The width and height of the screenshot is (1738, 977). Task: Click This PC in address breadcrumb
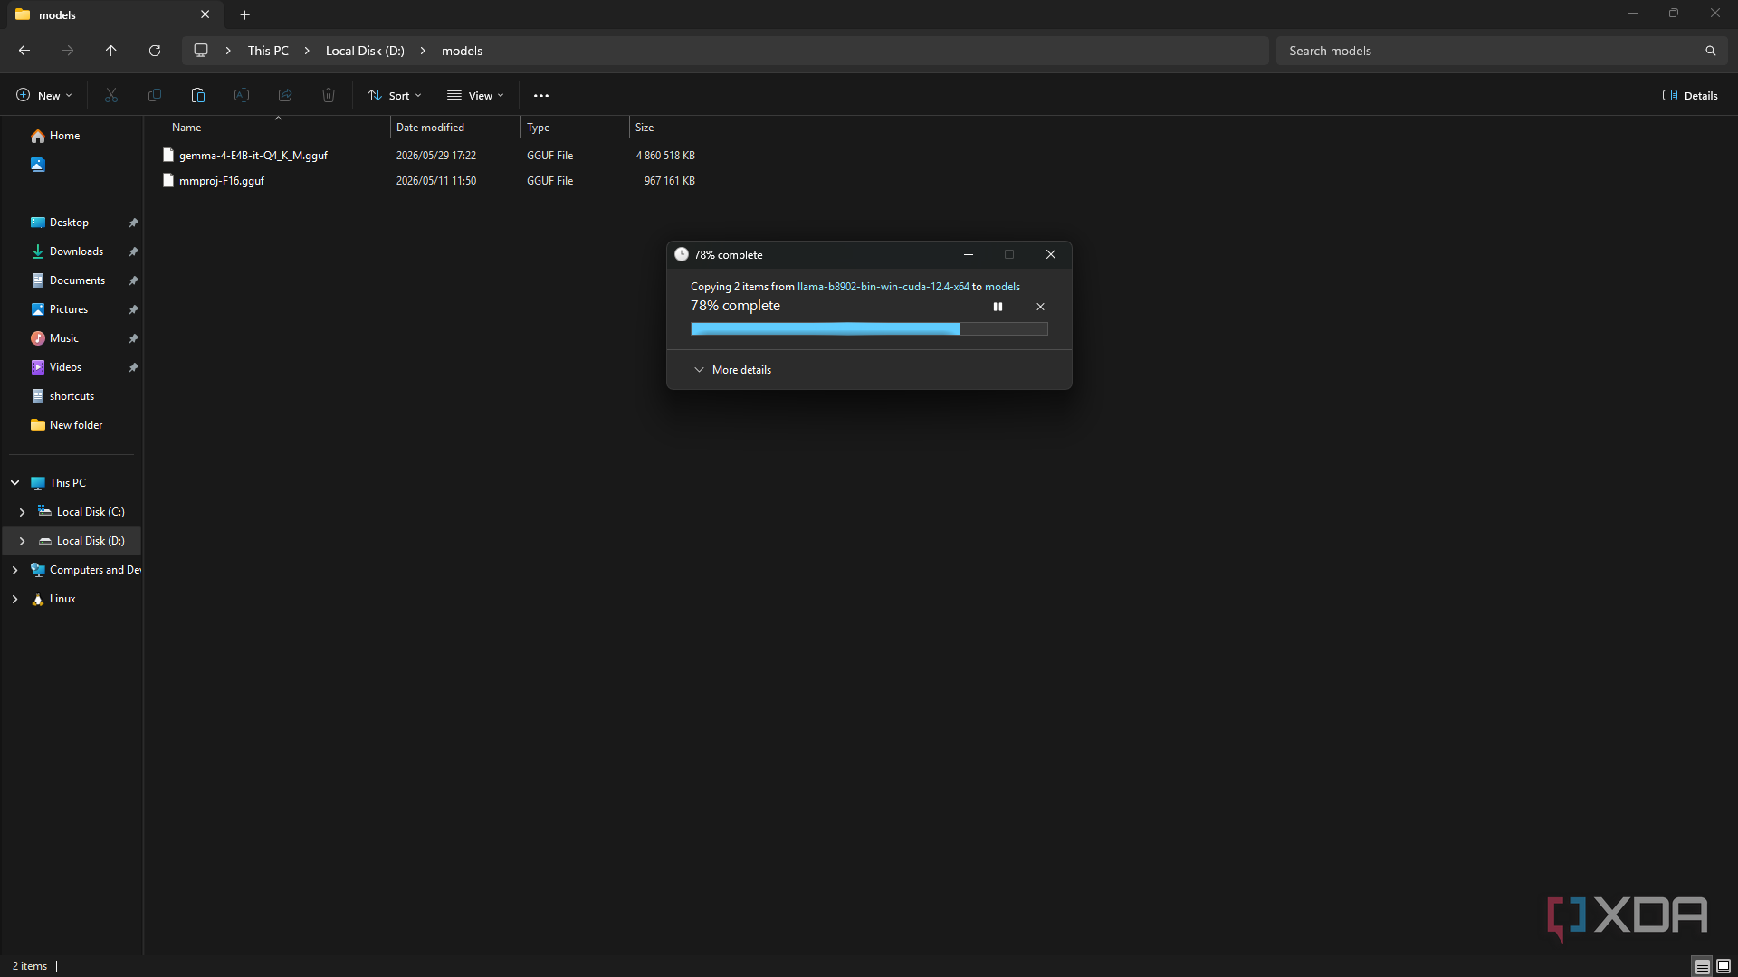[x=268, y=51]
